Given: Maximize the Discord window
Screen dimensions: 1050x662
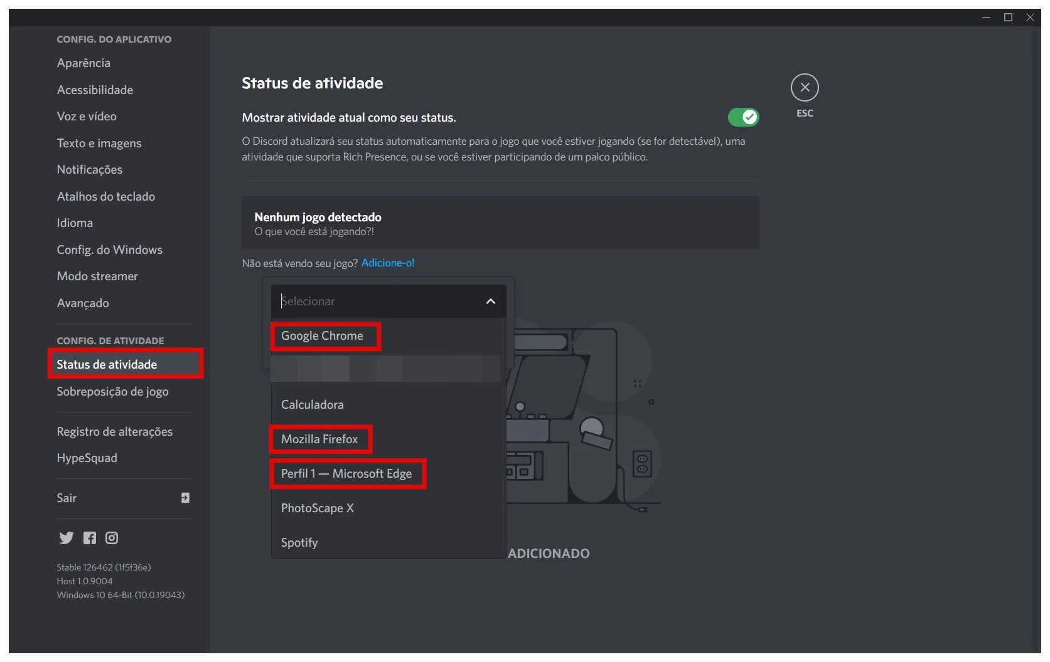Looking at the screenshot, I should [x=1009, y=18].
